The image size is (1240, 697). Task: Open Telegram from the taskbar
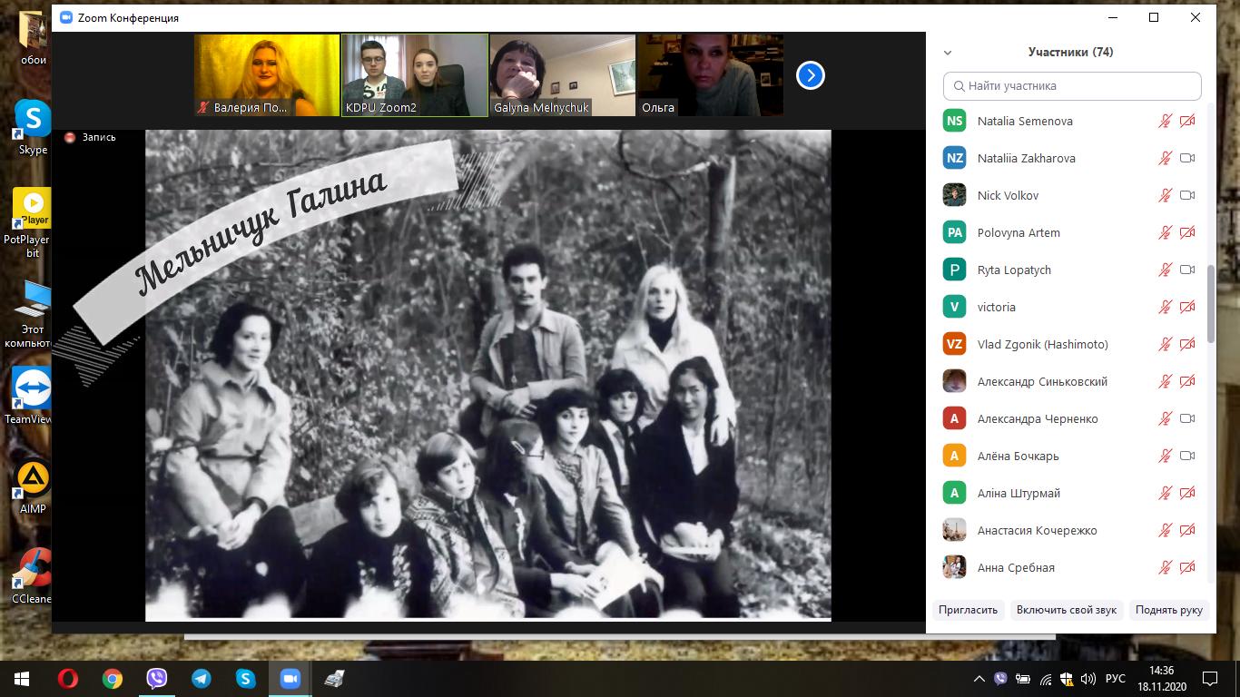click(x=201, y=679)
